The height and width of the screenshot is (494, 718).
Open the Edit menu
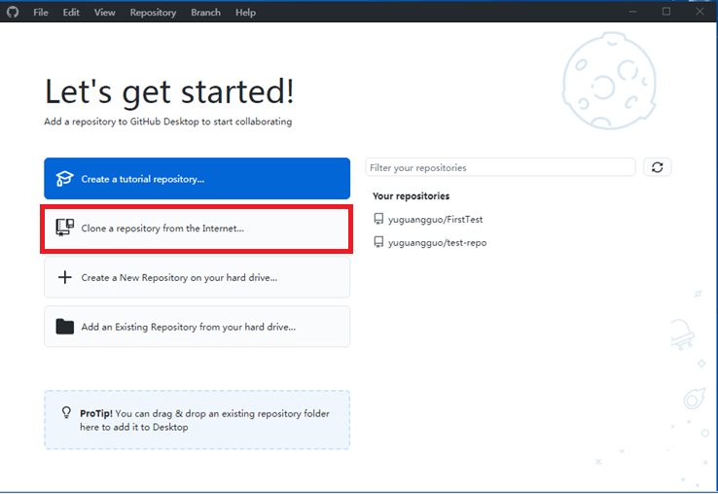tap(71, 13)
